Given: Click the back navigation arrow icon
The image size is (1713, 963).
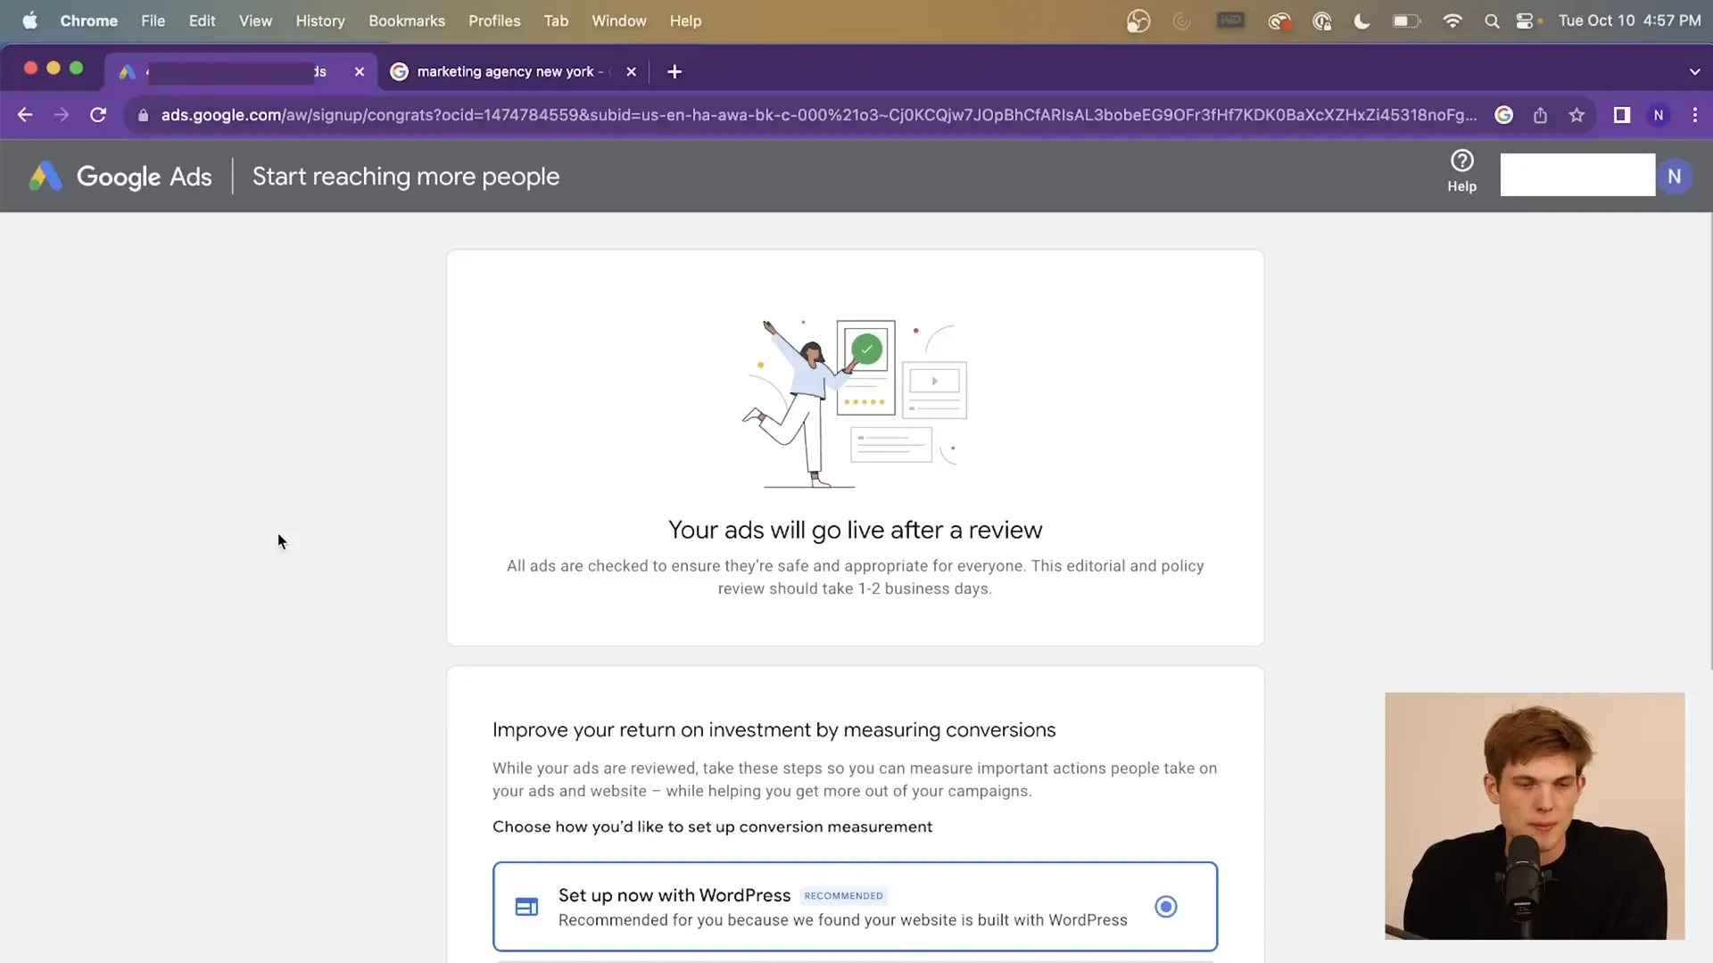Looking at the screenshot, I should pyautogui.click(x=26, y=115).
